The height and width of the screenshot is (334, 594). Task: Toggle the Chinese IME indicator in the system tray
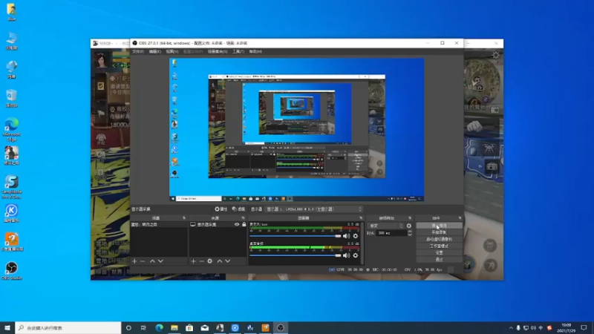[541, 327]
